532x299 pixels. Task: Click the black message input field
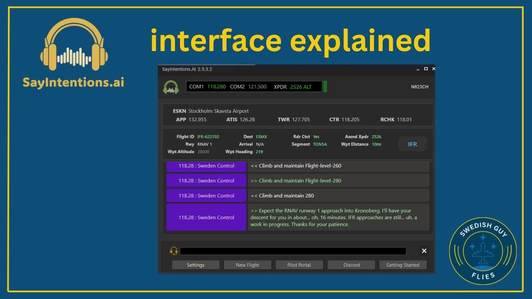tap(293, 251)
